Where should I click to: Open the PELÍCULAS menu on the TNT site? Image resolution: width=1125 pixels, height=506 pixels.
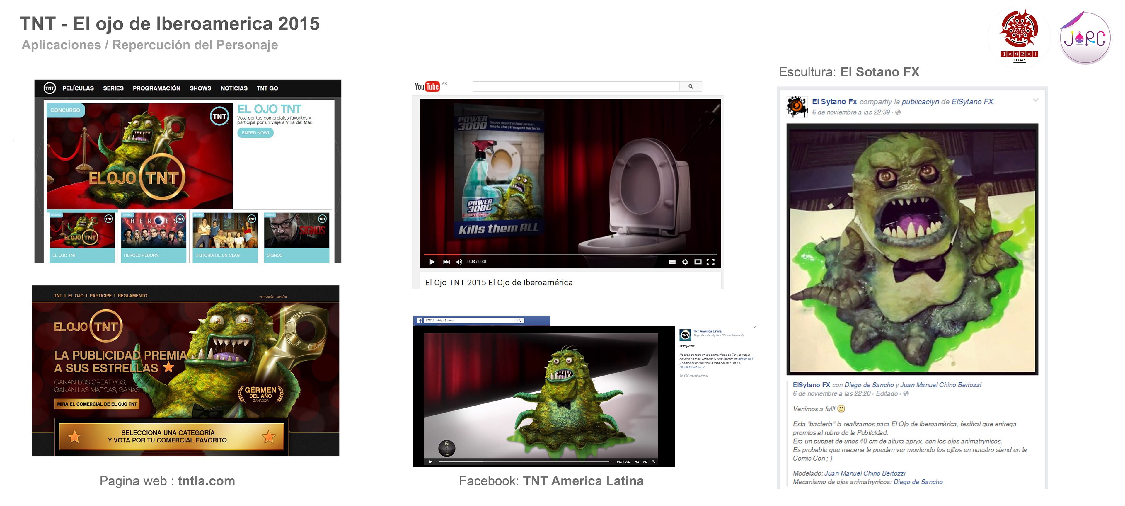[78, 88]
